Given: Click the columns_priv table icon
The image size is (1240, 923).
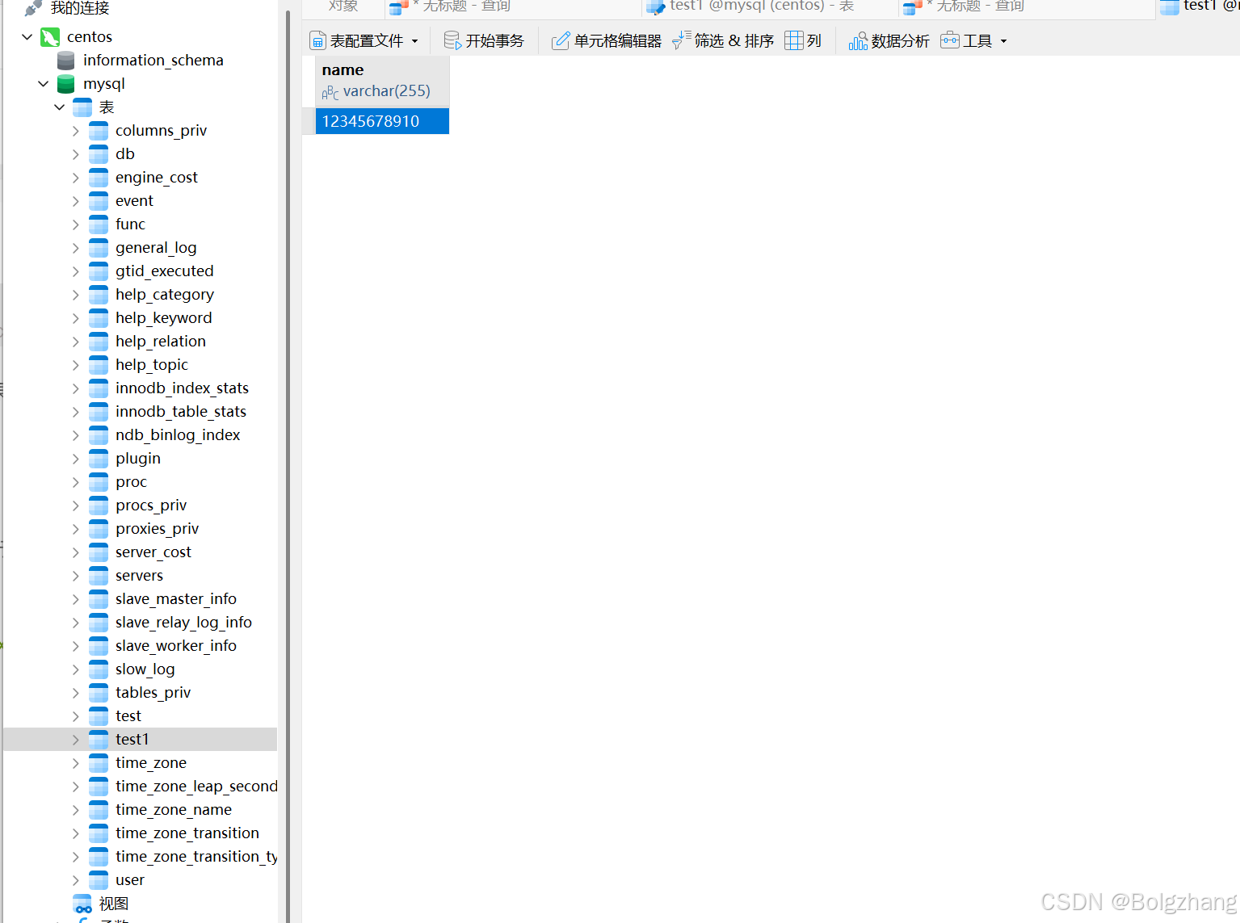Looking at the screenshot, I should pos(99,131).
